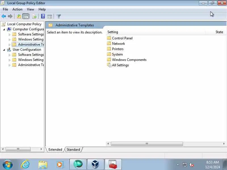Click the details list horizontal scrollbar thumb
The image size is (227, 170).
pyautogui.click(x=147, y=144)
